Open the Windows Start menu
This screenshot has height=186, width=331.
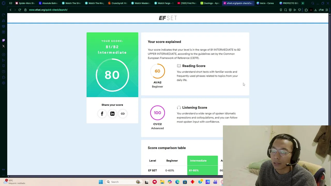click(101, 182)
